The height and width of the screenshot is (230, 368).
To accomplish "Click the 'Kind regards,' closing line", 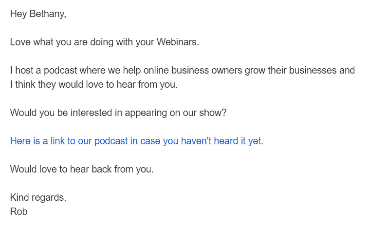I will click(x=38, y=197).
